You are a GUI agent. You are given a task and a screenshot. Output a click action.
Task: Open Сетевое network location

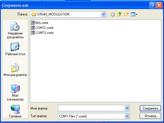pos(15,111)
